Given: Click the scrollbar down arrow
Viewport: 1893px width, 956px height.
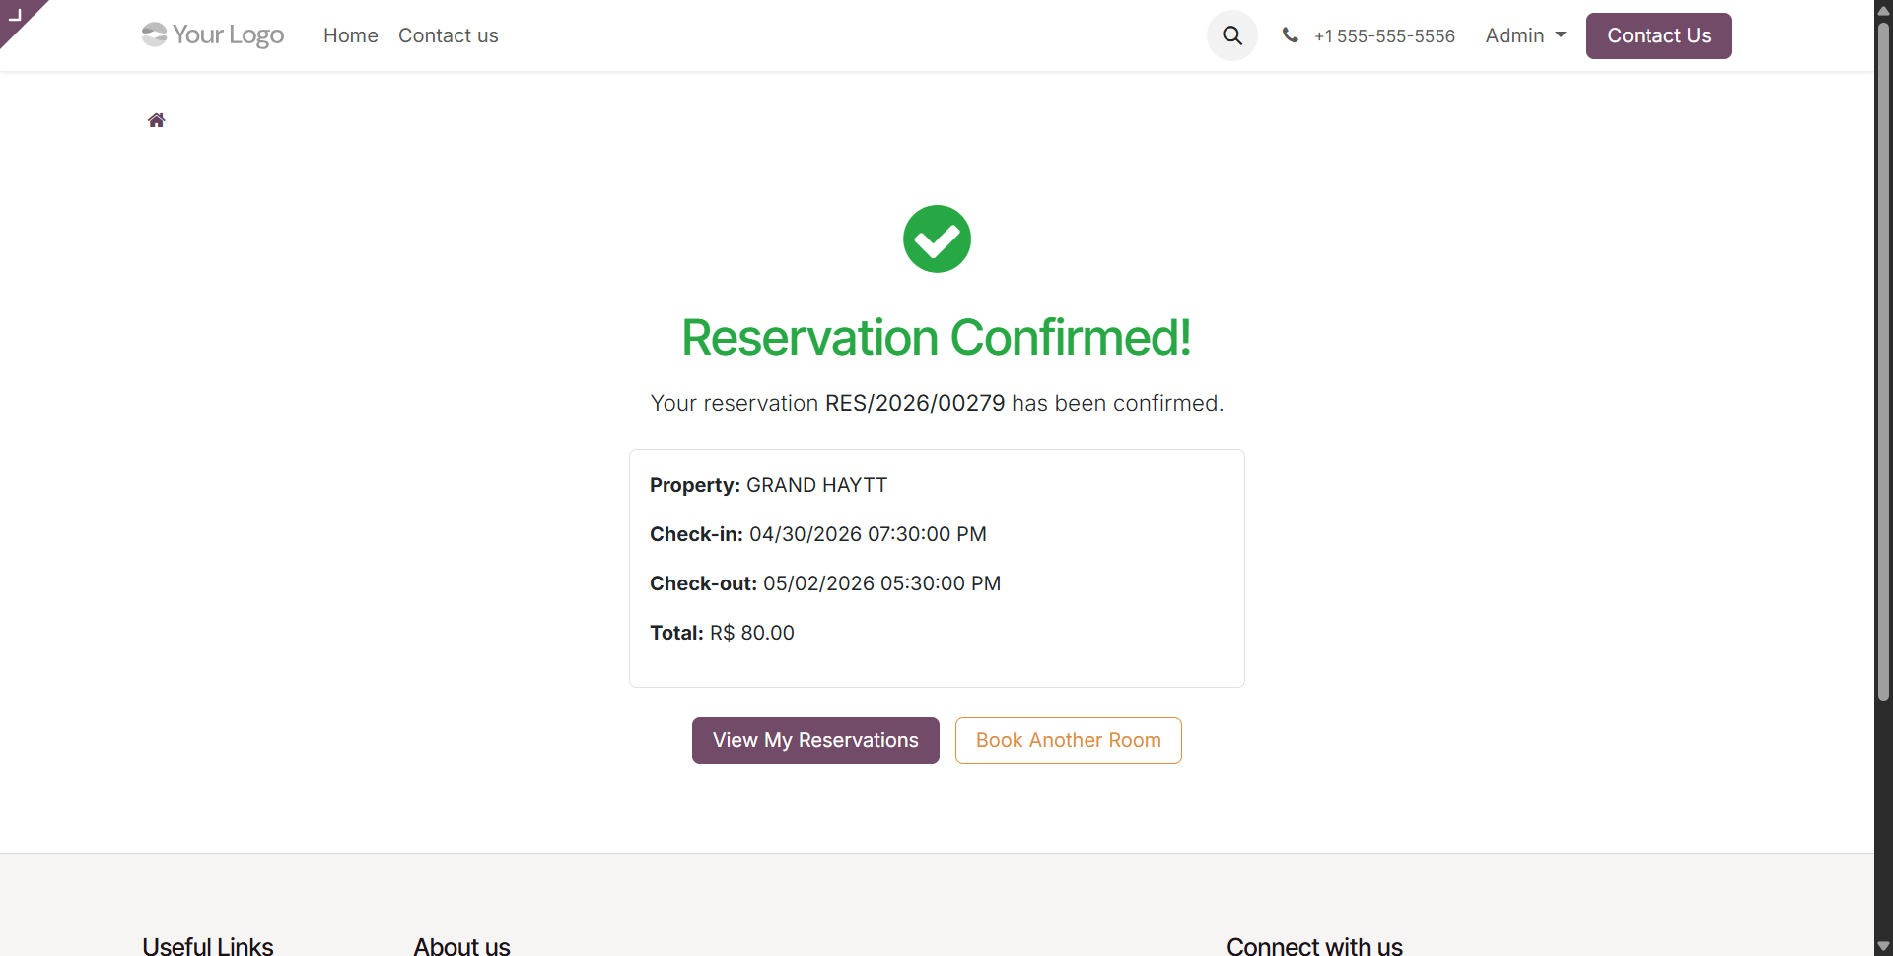Looking at the screenshot, I should (1882, 945).
